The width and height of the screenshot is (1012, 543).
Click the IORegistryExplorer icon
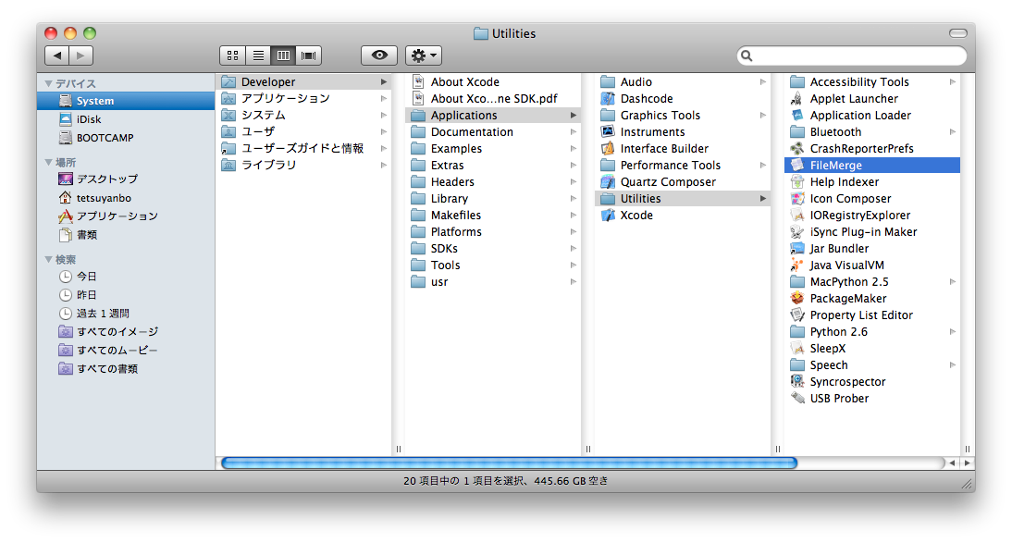pos(797,216)
